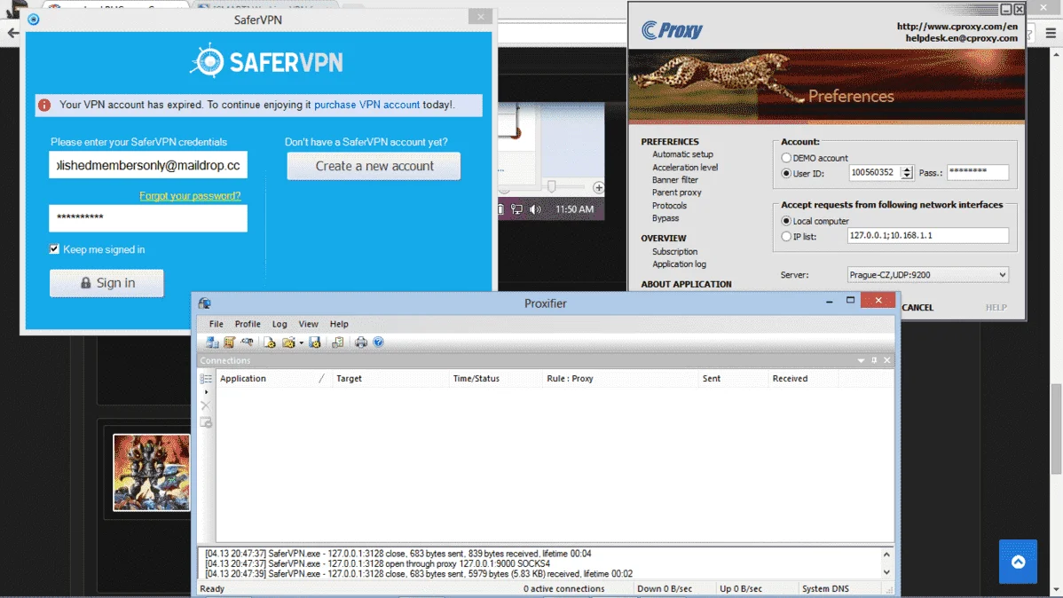Screen dimensions: 1063x598
Task: Select DEMO account radio button
Action: [x=786, y=158]
